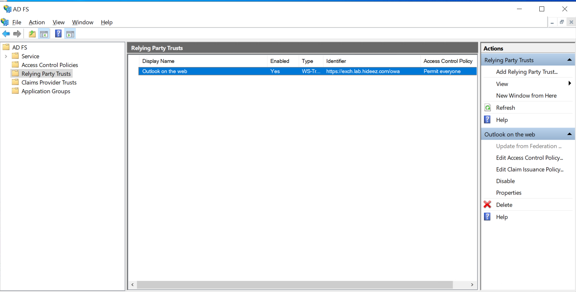
Task: Click the Up one level folder icon
Action: coord(32,34)
